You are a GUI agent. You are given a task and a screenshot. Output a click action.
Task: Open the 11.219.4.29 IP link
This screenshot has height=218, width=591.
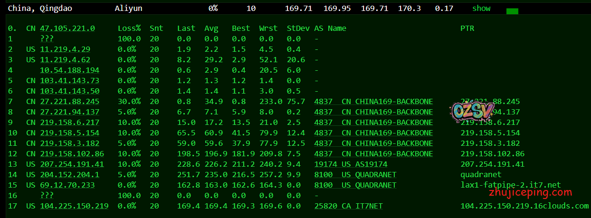(65, 49)
